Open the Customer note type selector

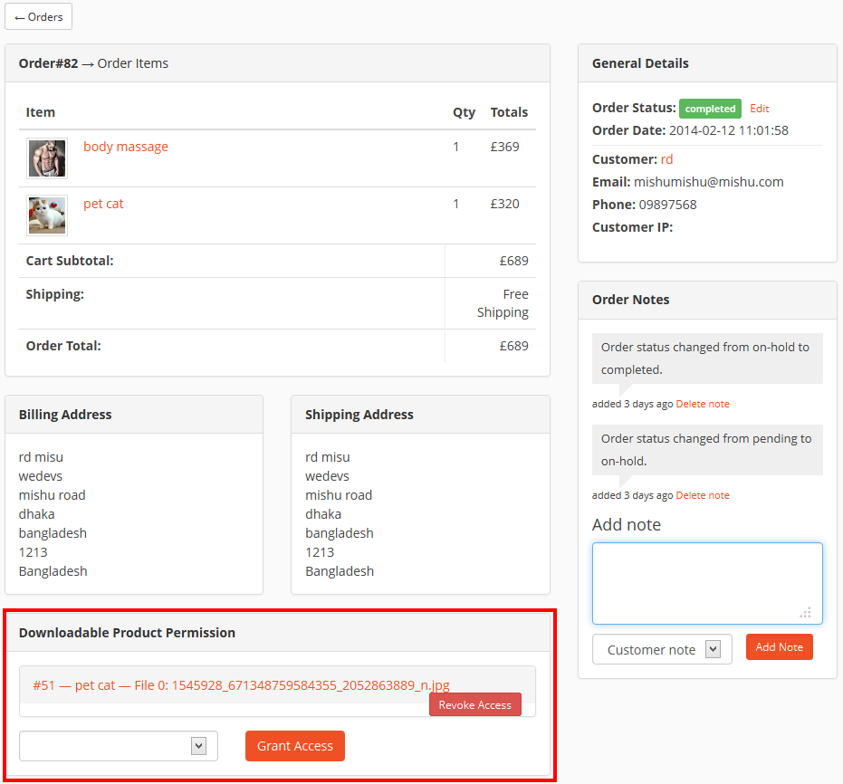[662, 649]
